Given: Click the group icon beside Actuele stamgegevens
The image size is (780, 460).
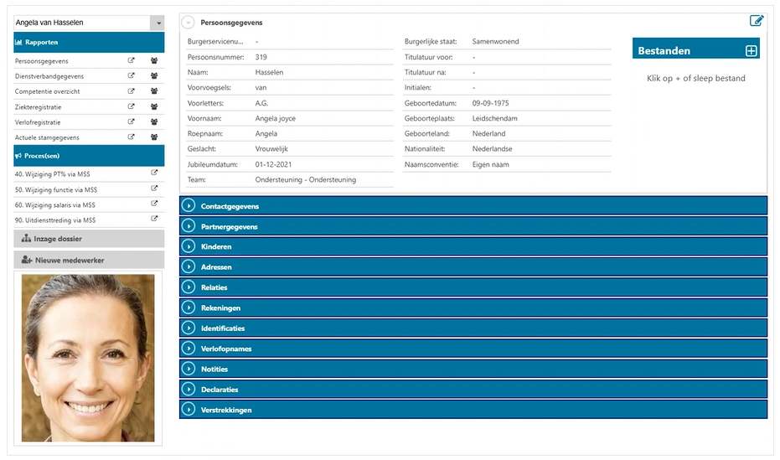Looking at the screenshot, I should [x=154, y=137].
